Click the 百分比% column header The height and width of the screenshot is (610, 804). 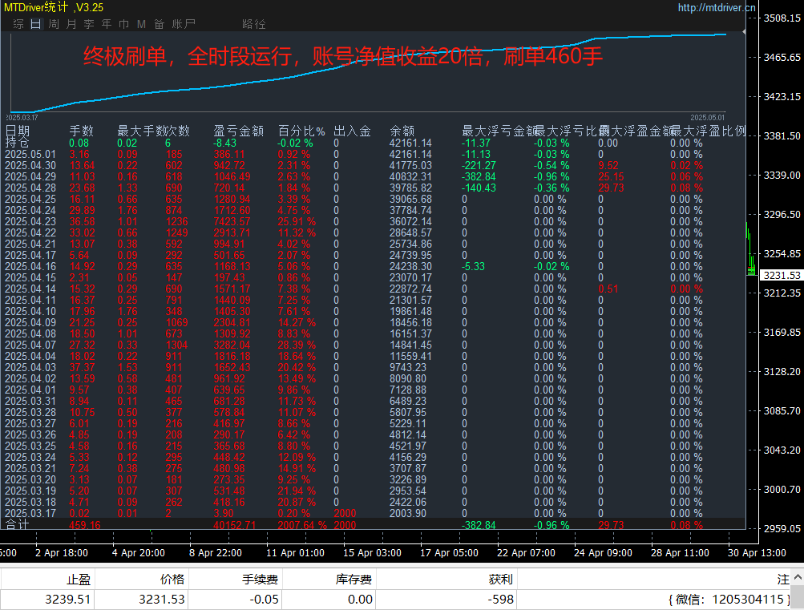click(301, 131)
